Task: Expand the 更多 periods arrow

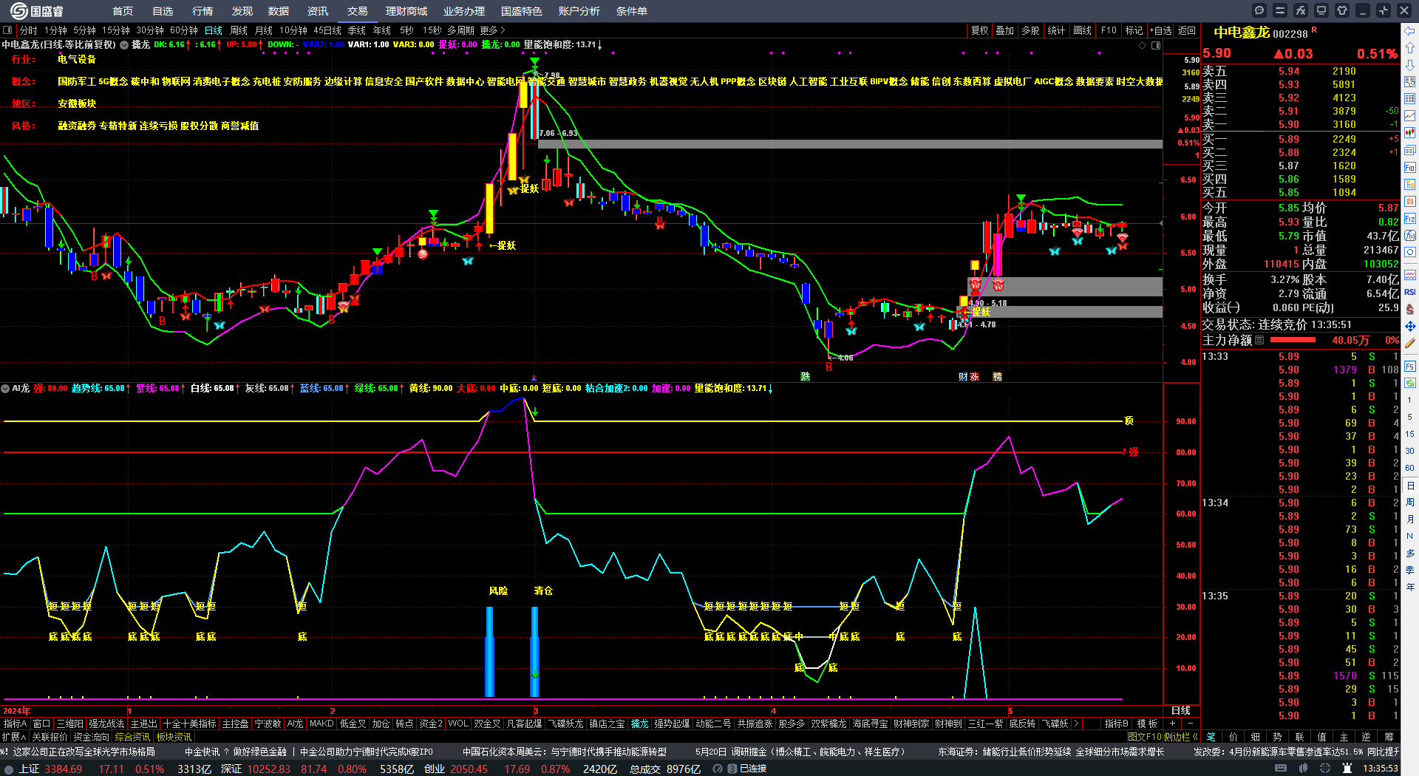Action: click(493, 30)
